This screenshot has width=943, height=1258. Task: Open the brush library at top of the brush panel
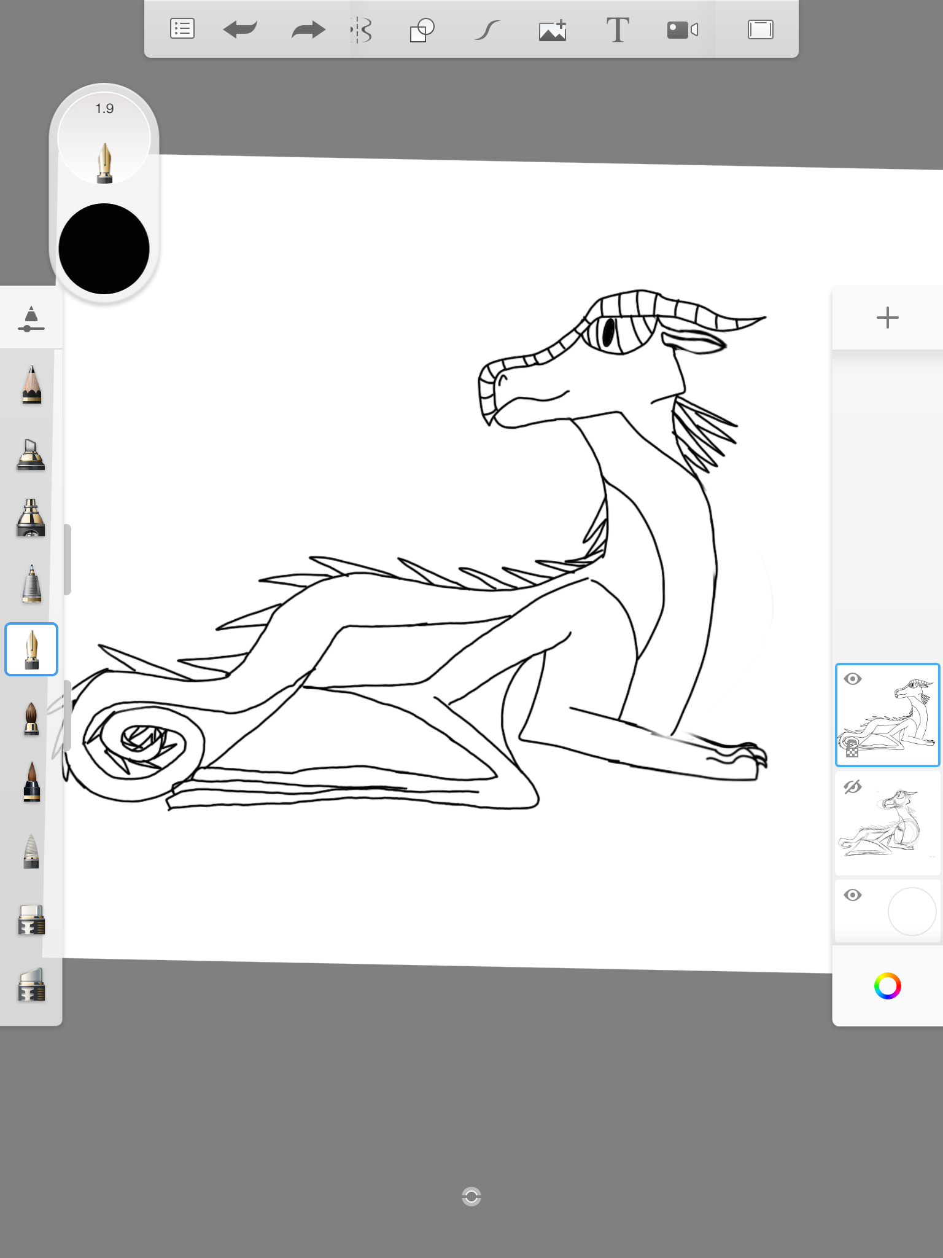31,318
